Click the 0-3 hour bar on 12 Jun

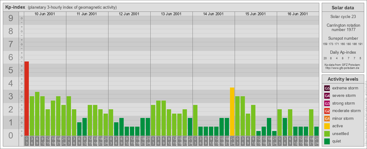[111, 123]
